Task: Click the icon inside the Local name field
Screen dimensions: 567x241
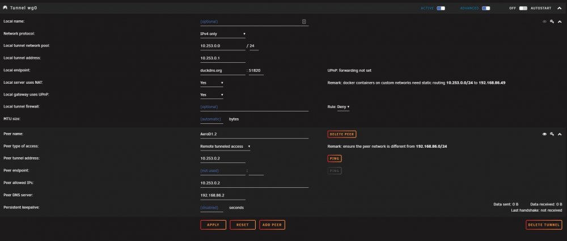Action: coord(304,21)
